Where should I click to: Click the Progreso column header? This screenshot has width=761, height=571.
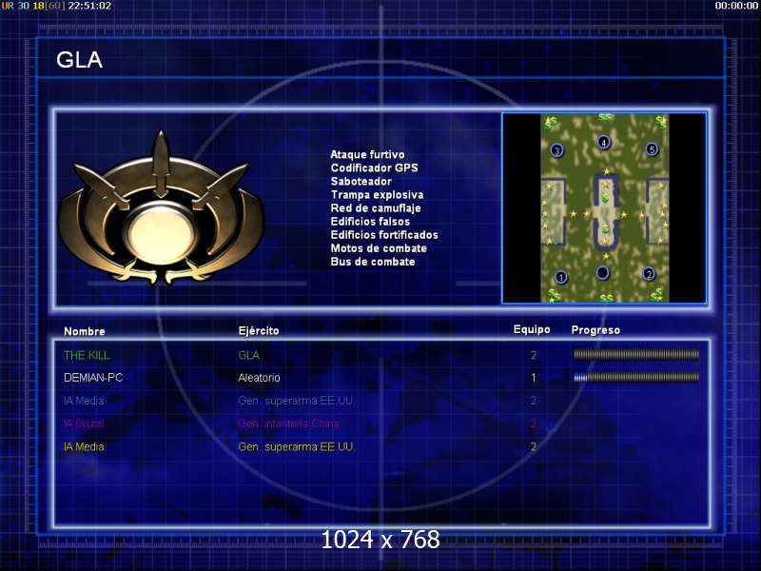[x=595, y=330]
